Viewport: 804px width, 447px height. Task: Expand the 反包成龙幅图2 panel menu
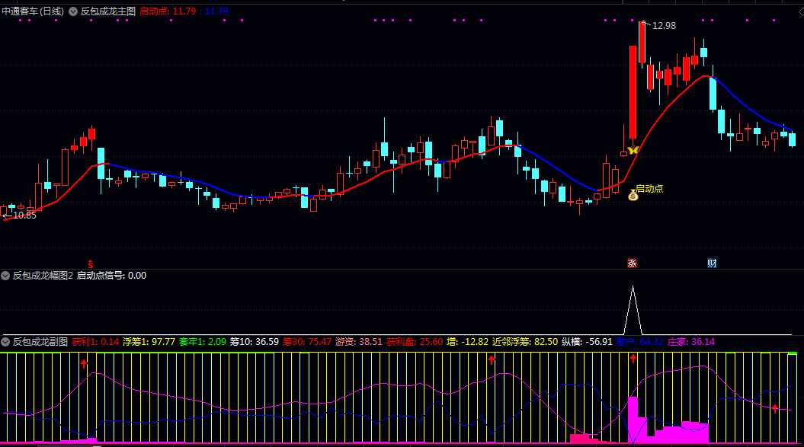5,276
